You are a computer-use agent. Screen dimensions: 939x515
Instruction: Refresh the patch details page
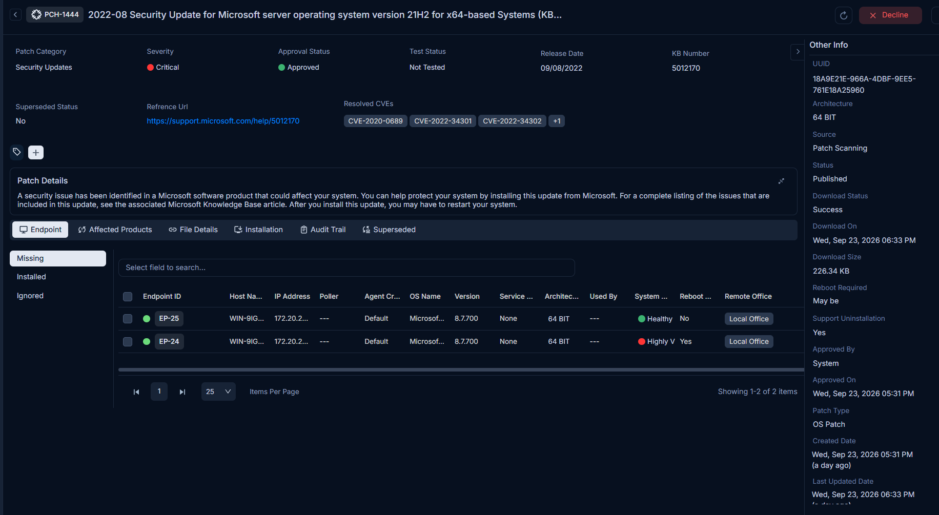[844, 15]
